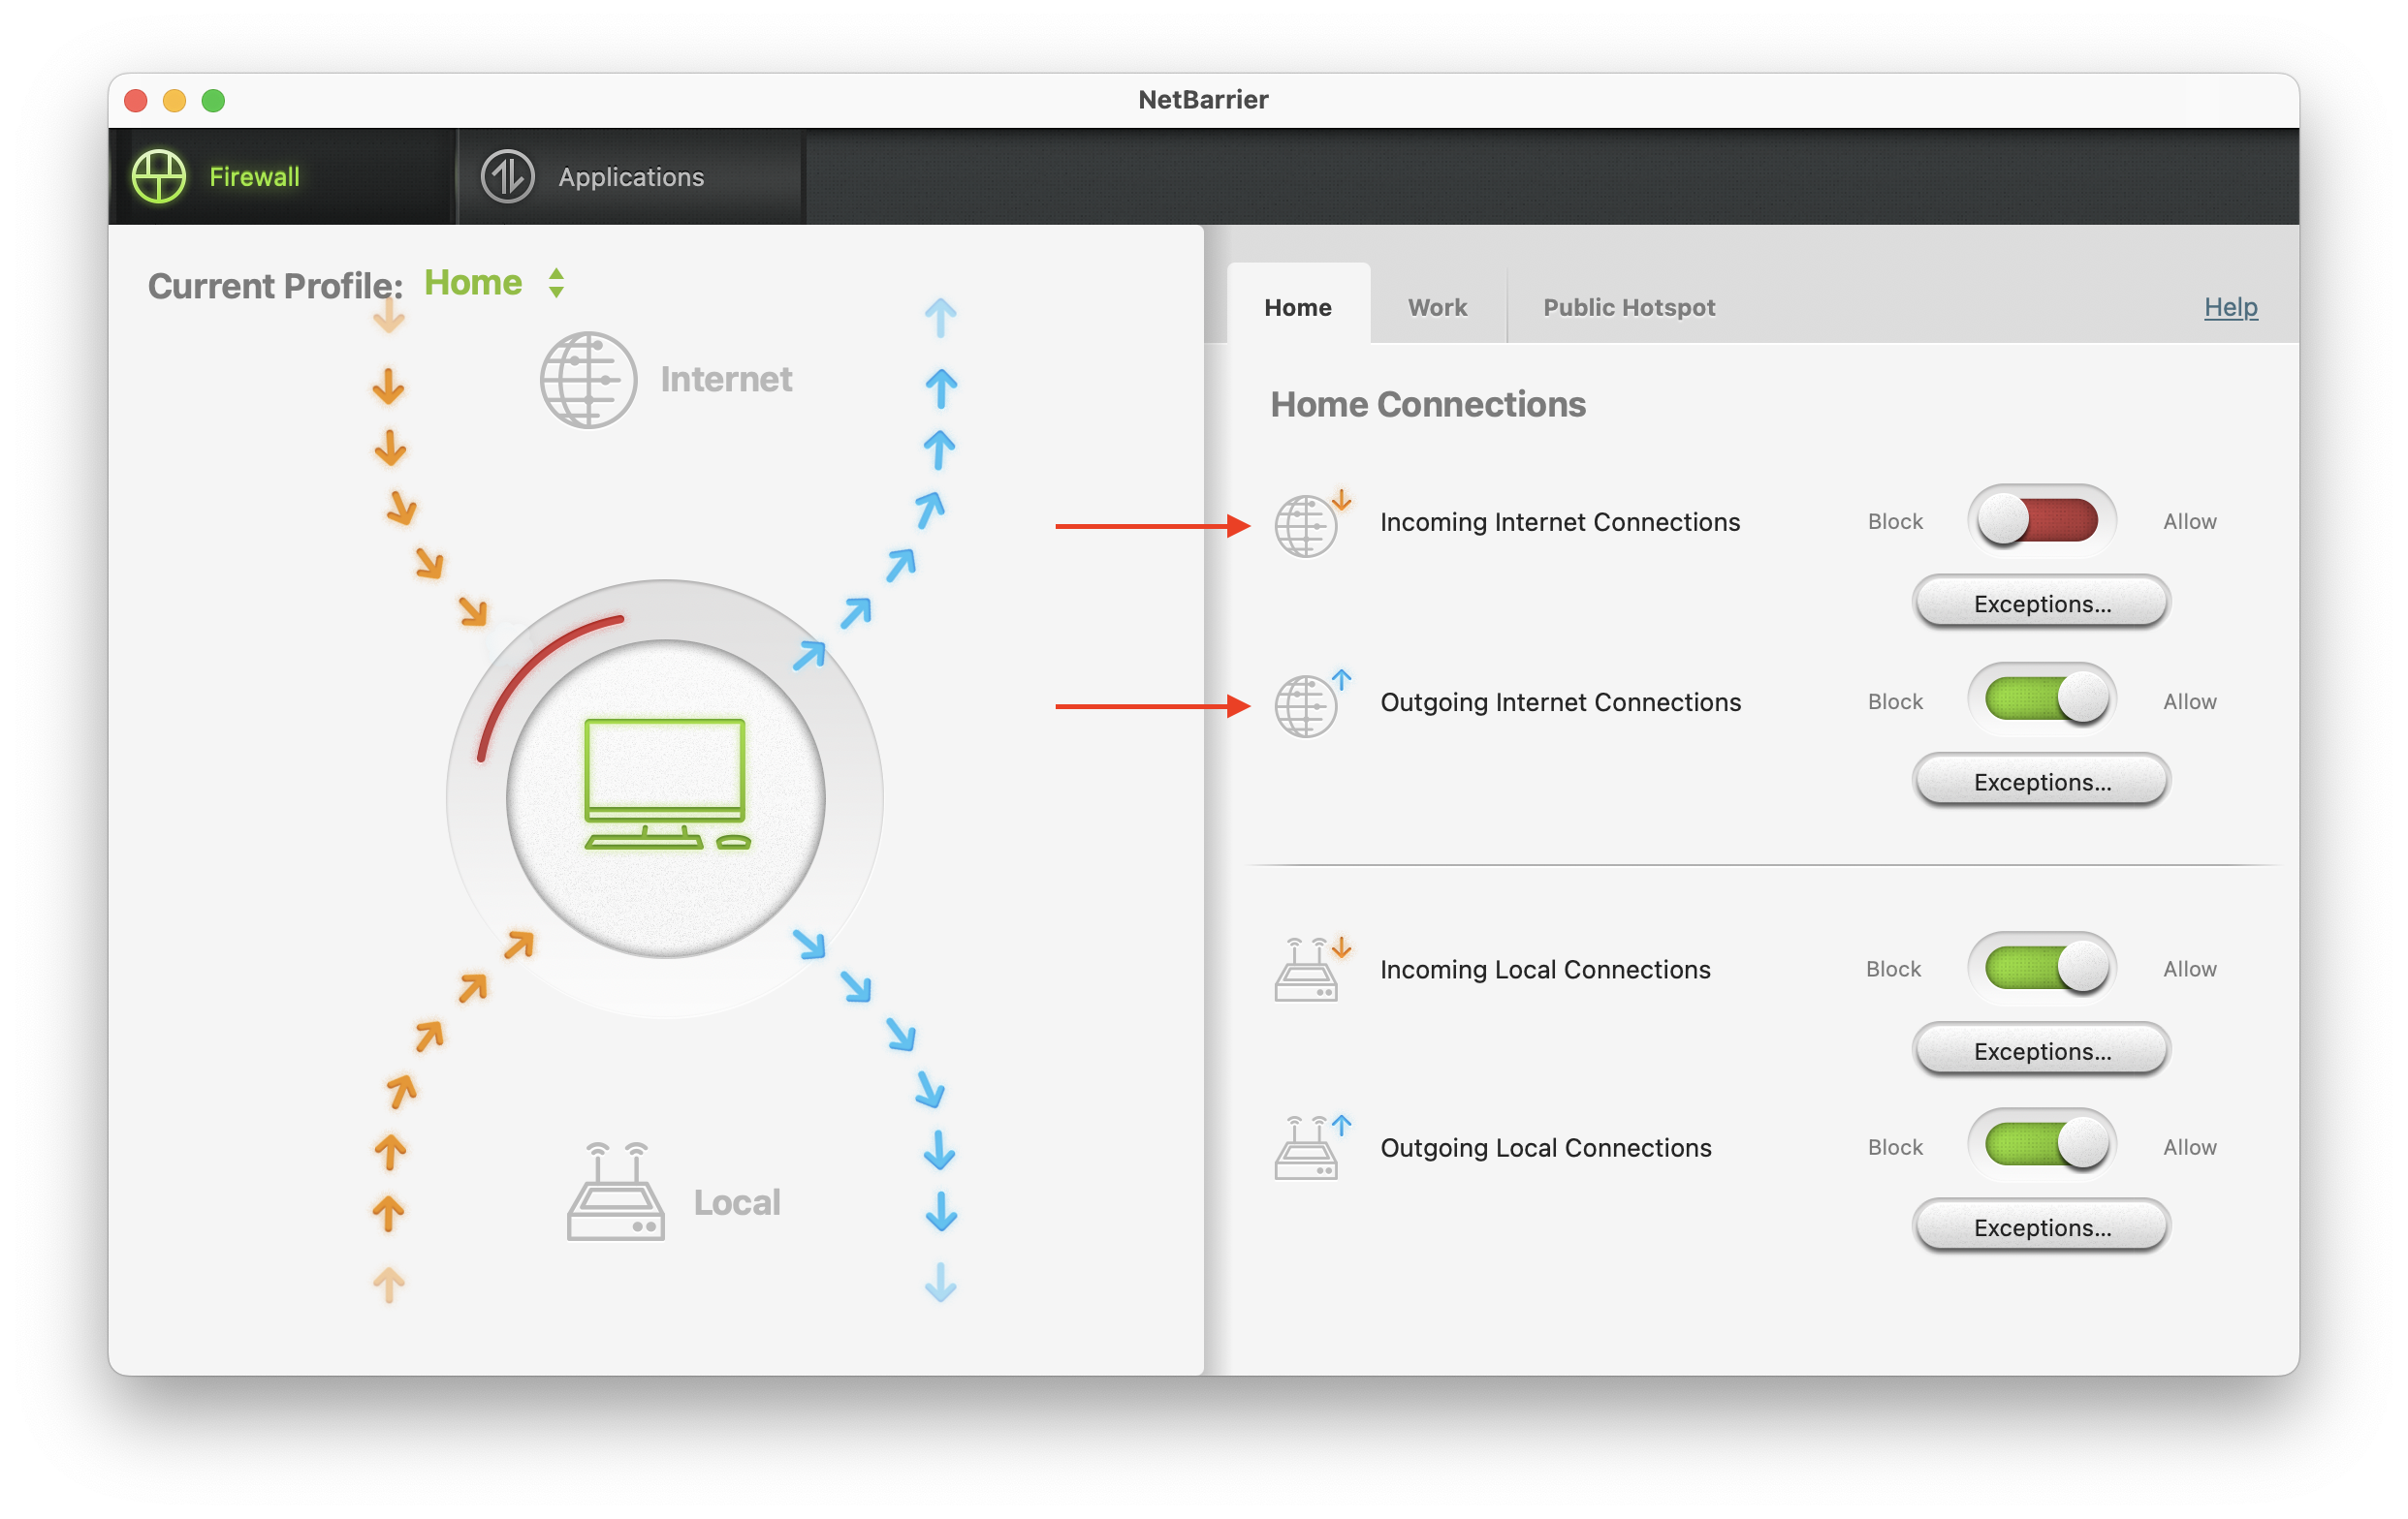This screenshot has width=2408, height=1519.
Task: Click the Outgoing Local Connections router icon
Action: (1314, 1146)
